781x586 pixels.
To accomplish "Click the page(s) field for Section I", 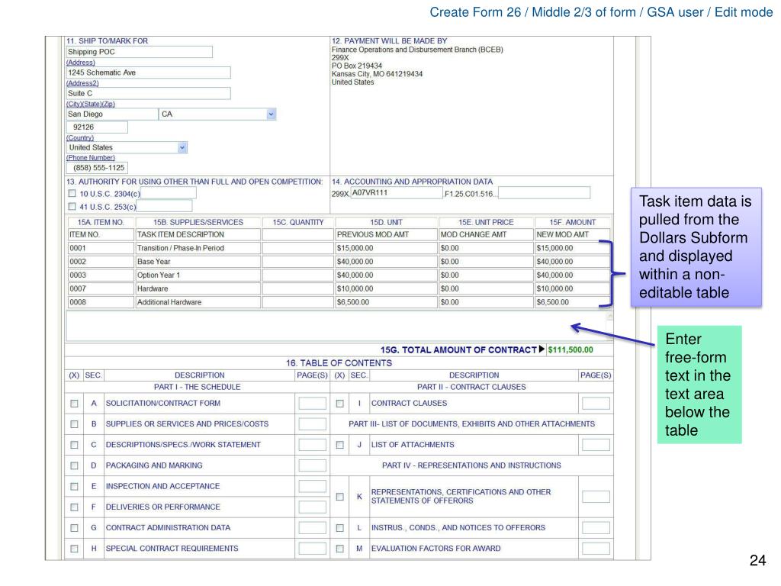I will pyautogui.click(x=596, y=404).
